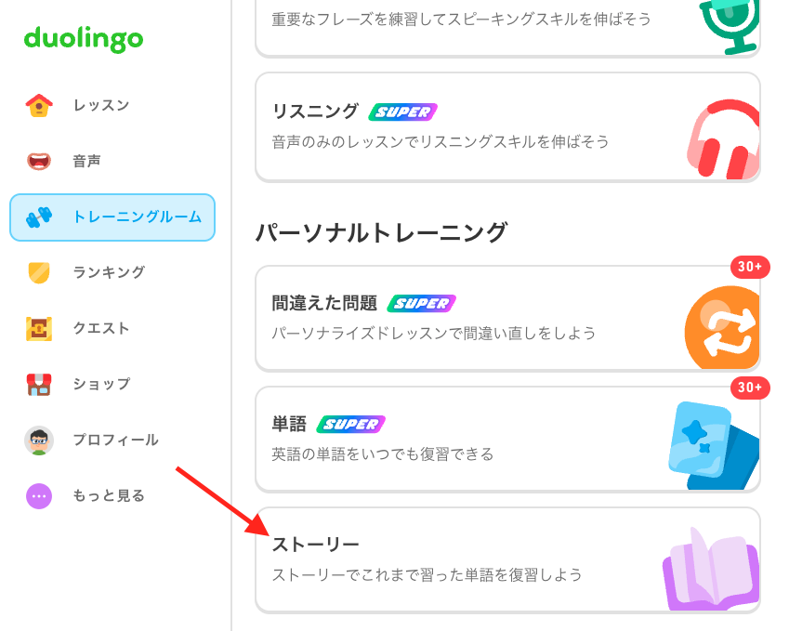
Task: Click the Duolingo logo
Action: click(84, 39)
